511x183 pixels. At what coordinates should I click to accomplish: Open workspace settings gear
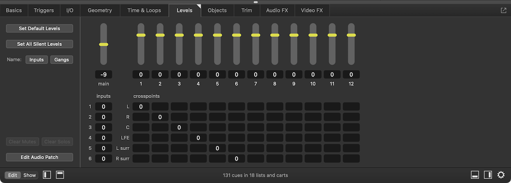(501, 175)
